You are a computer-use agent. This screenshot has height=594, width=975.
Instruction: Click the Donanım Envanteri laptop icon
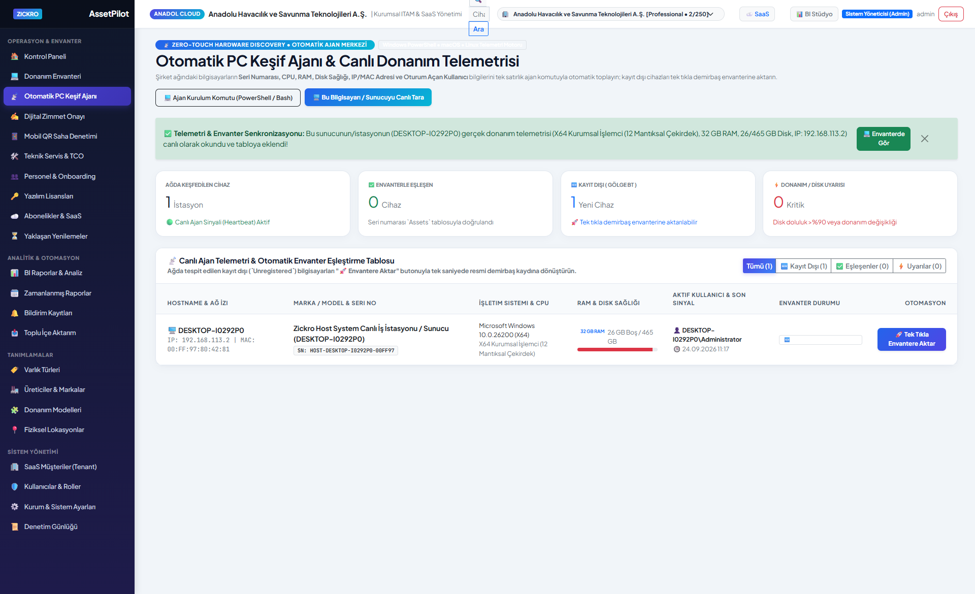pos(15,76)
